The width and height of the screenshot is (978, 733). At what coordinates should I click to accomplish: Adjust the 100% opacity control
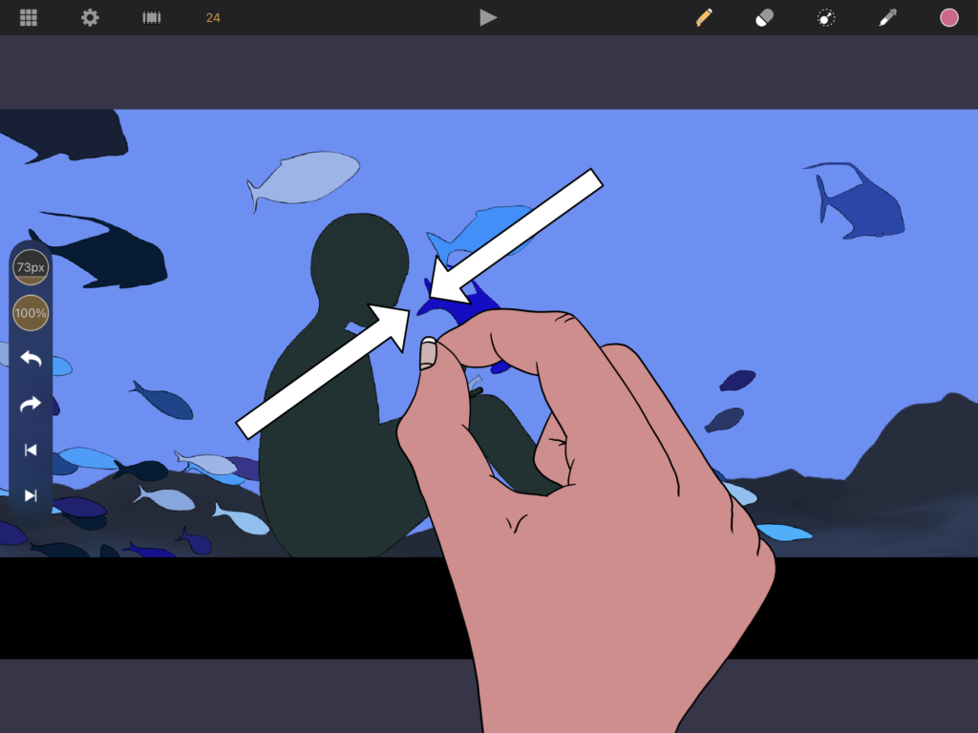click(31, 313)
